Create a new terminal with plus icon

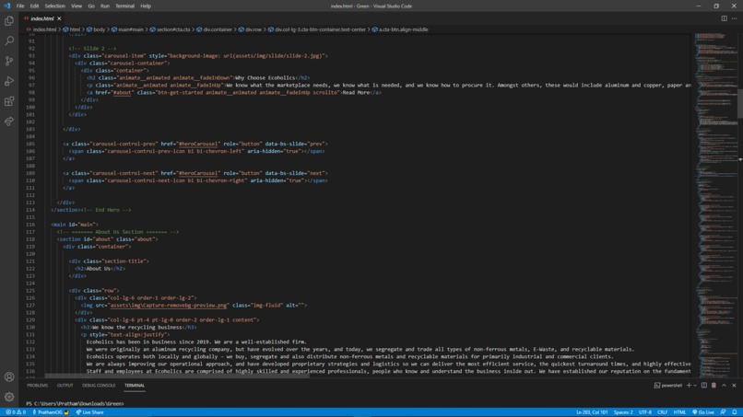pos(689,386)
